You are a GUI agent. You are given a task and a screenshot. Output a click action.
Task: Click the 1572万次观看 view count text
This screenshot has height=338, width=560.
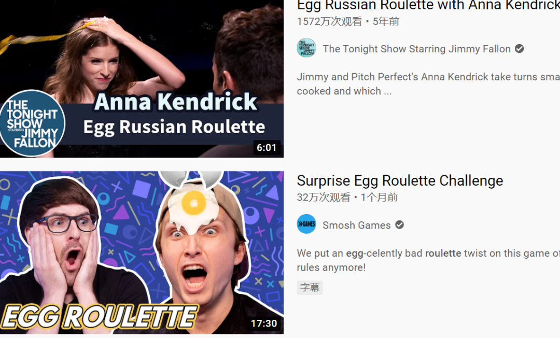(329, 21)
